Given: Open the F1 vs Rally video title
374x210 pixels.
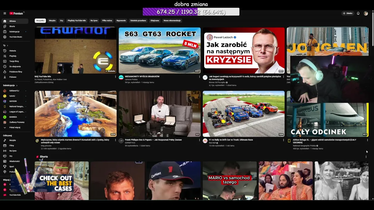Looking at the screenshot, I should [x=231, y=140].
